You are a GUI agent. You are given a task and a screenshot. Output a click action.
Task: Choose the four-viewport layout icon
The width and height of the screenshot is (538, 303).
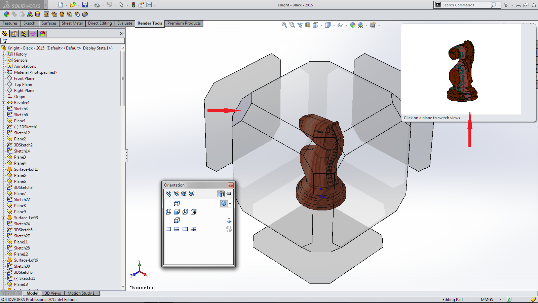coord(194,229)
